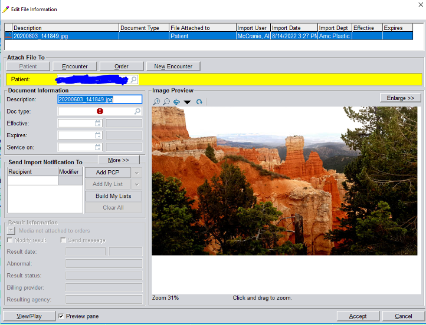This screenshot has height=325, width=426.
Task: Enlarge the image preview
Action: (x=401, y=98)
